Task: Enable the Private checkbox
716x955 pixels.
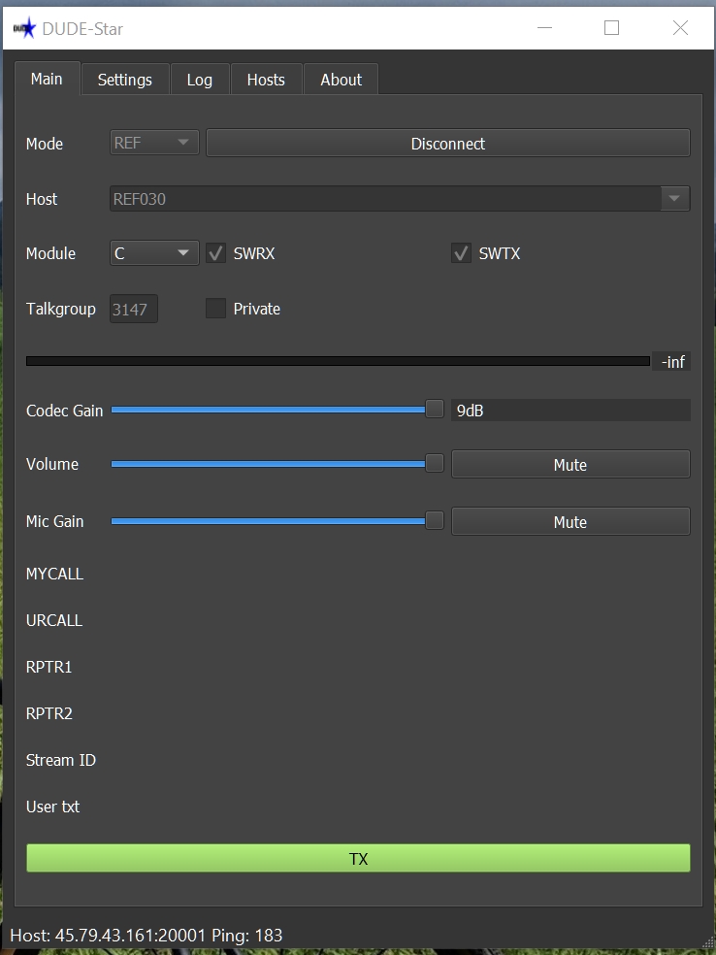Action: coord(215,309)
